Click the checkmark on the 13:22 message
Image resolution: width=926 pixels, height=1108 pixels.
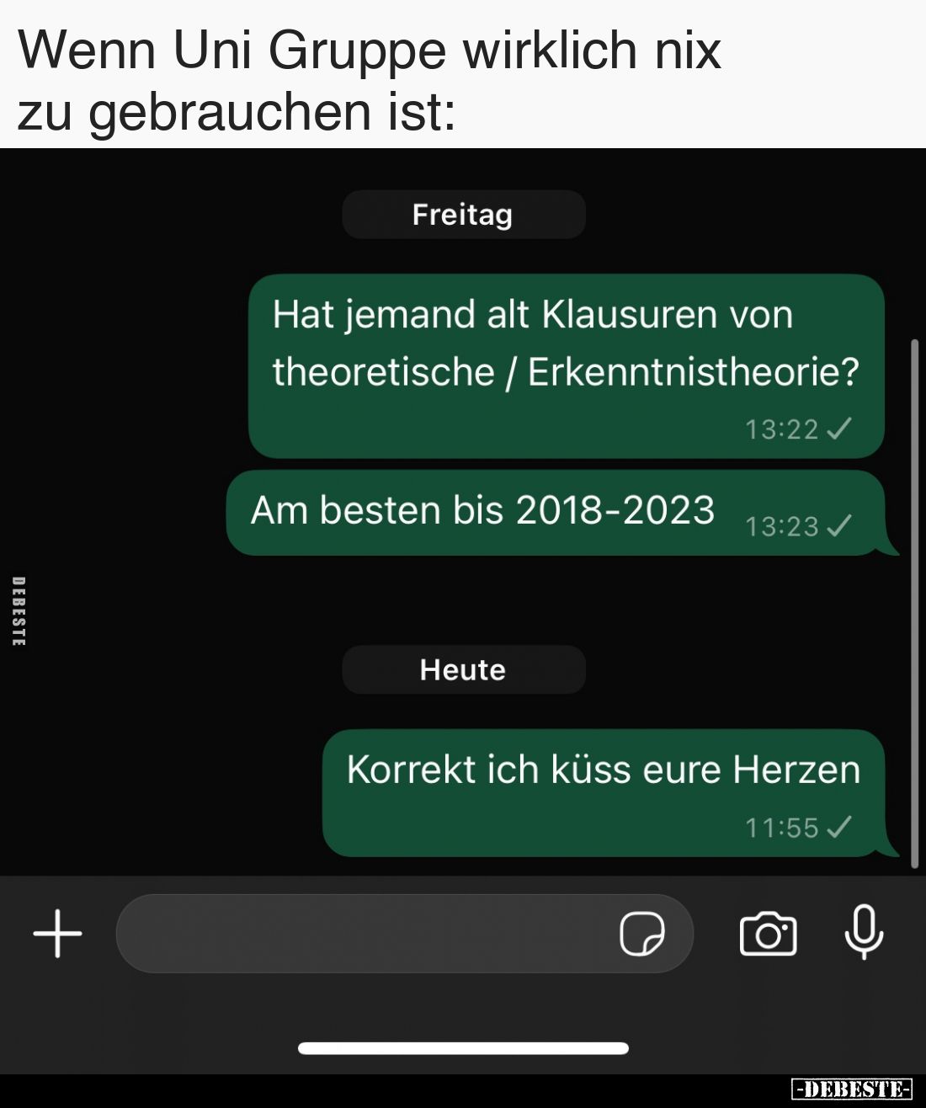click(x=839, y=429)
